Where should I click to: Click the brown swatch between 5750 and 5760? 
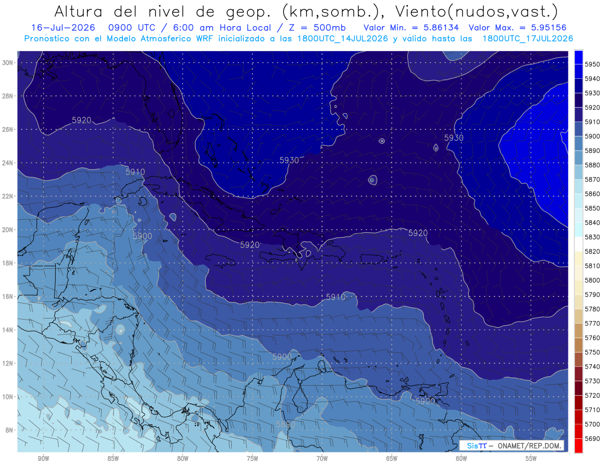[578, 345]
